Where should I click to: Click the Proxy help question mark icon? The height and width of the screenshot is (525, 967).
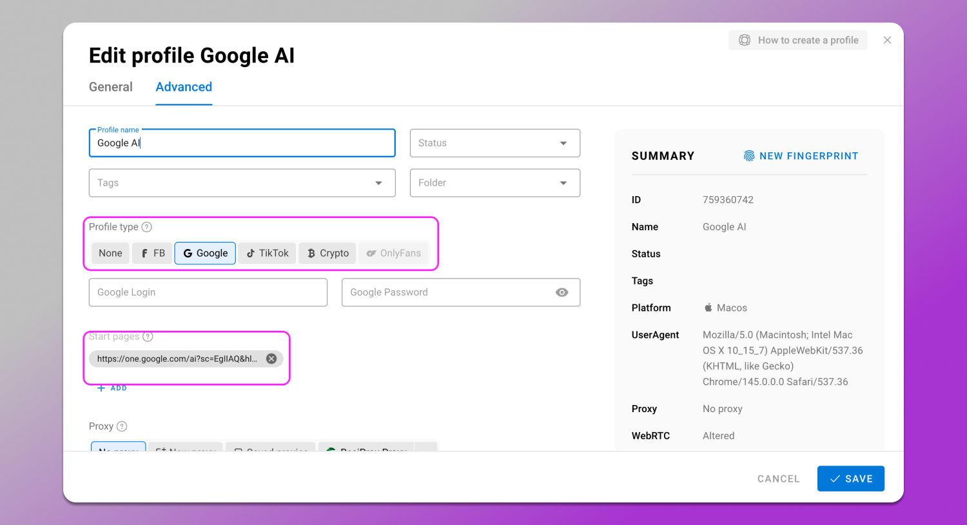122,426
